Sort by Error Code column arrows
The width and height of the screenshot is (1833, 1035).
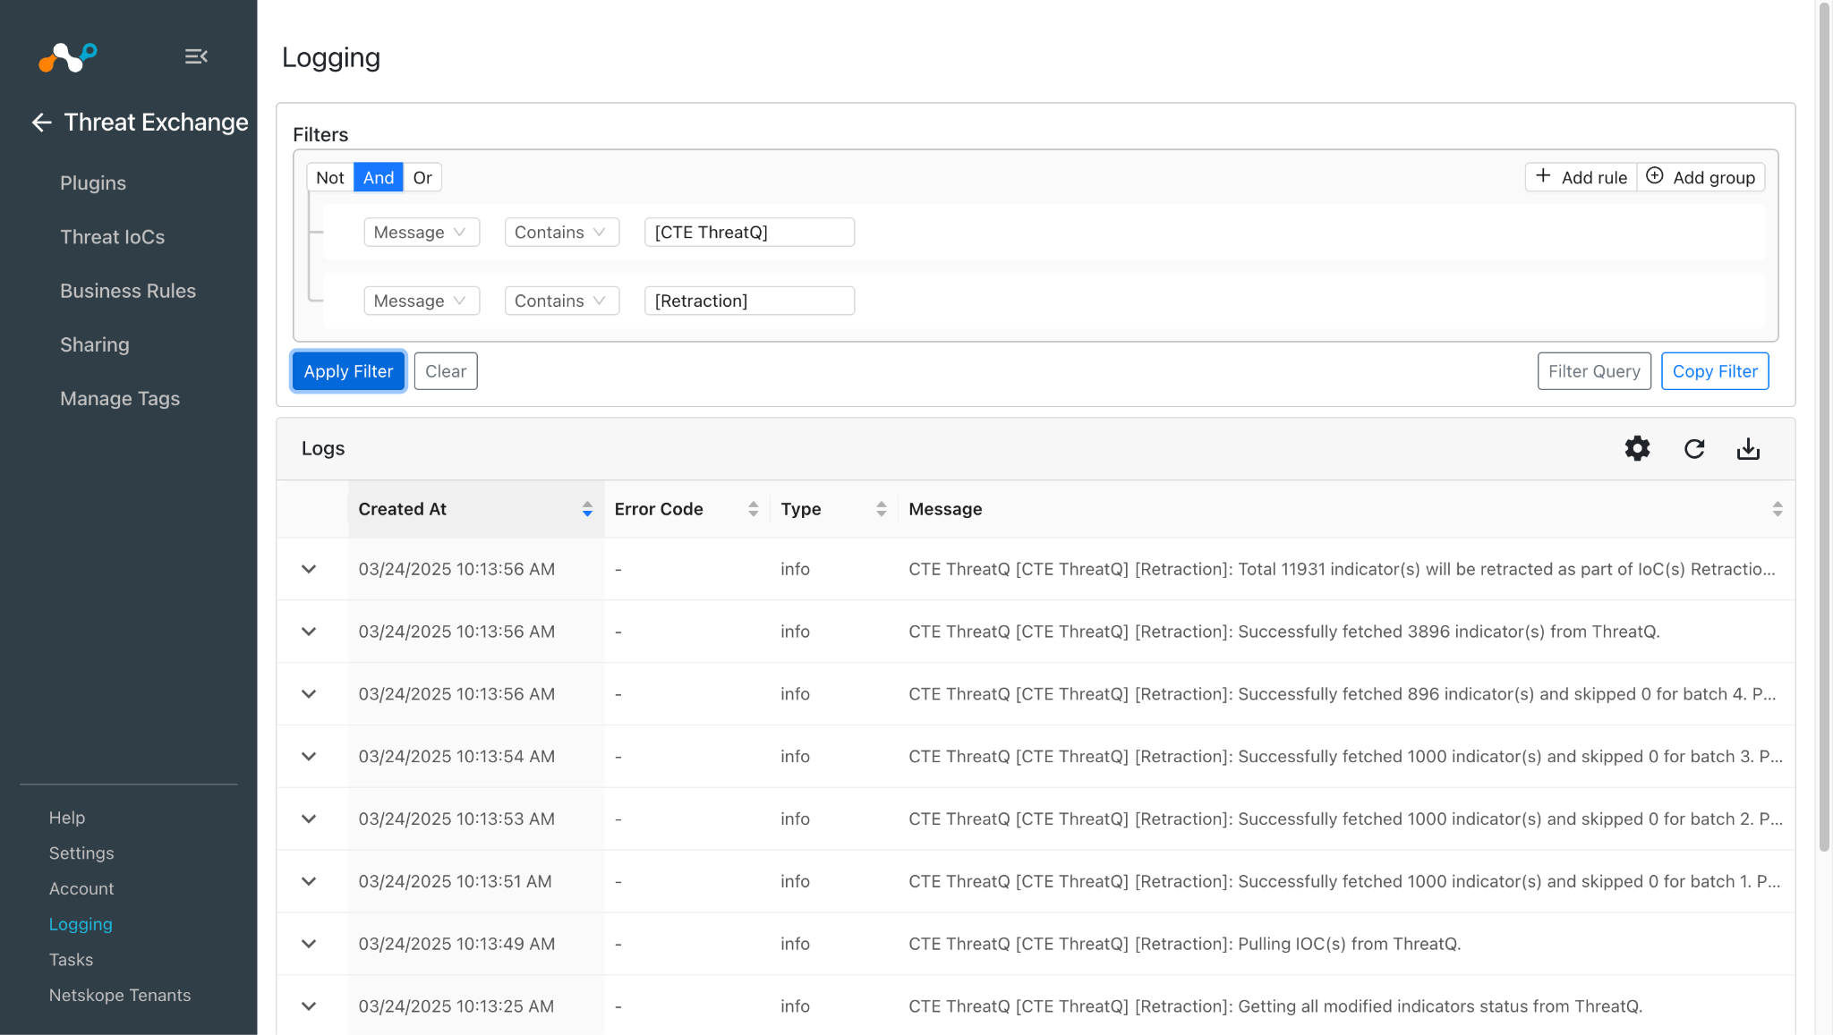click(754, 509)
